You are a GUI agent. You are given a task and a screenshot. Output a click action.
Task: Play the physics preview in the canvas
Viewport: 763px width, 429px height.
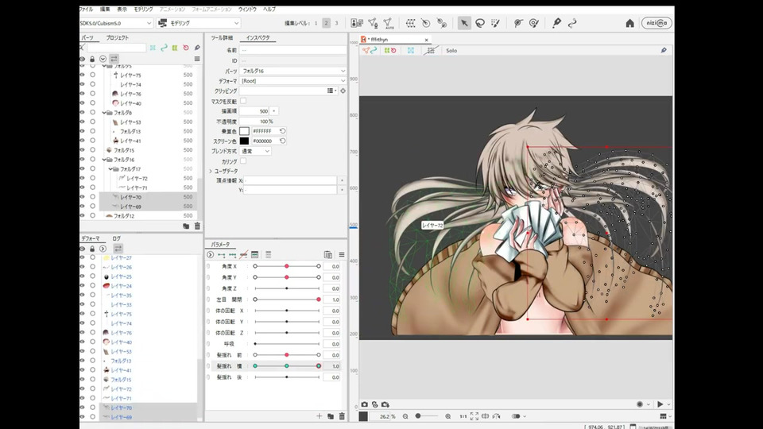pyautogui.click(x=660, y=404)
